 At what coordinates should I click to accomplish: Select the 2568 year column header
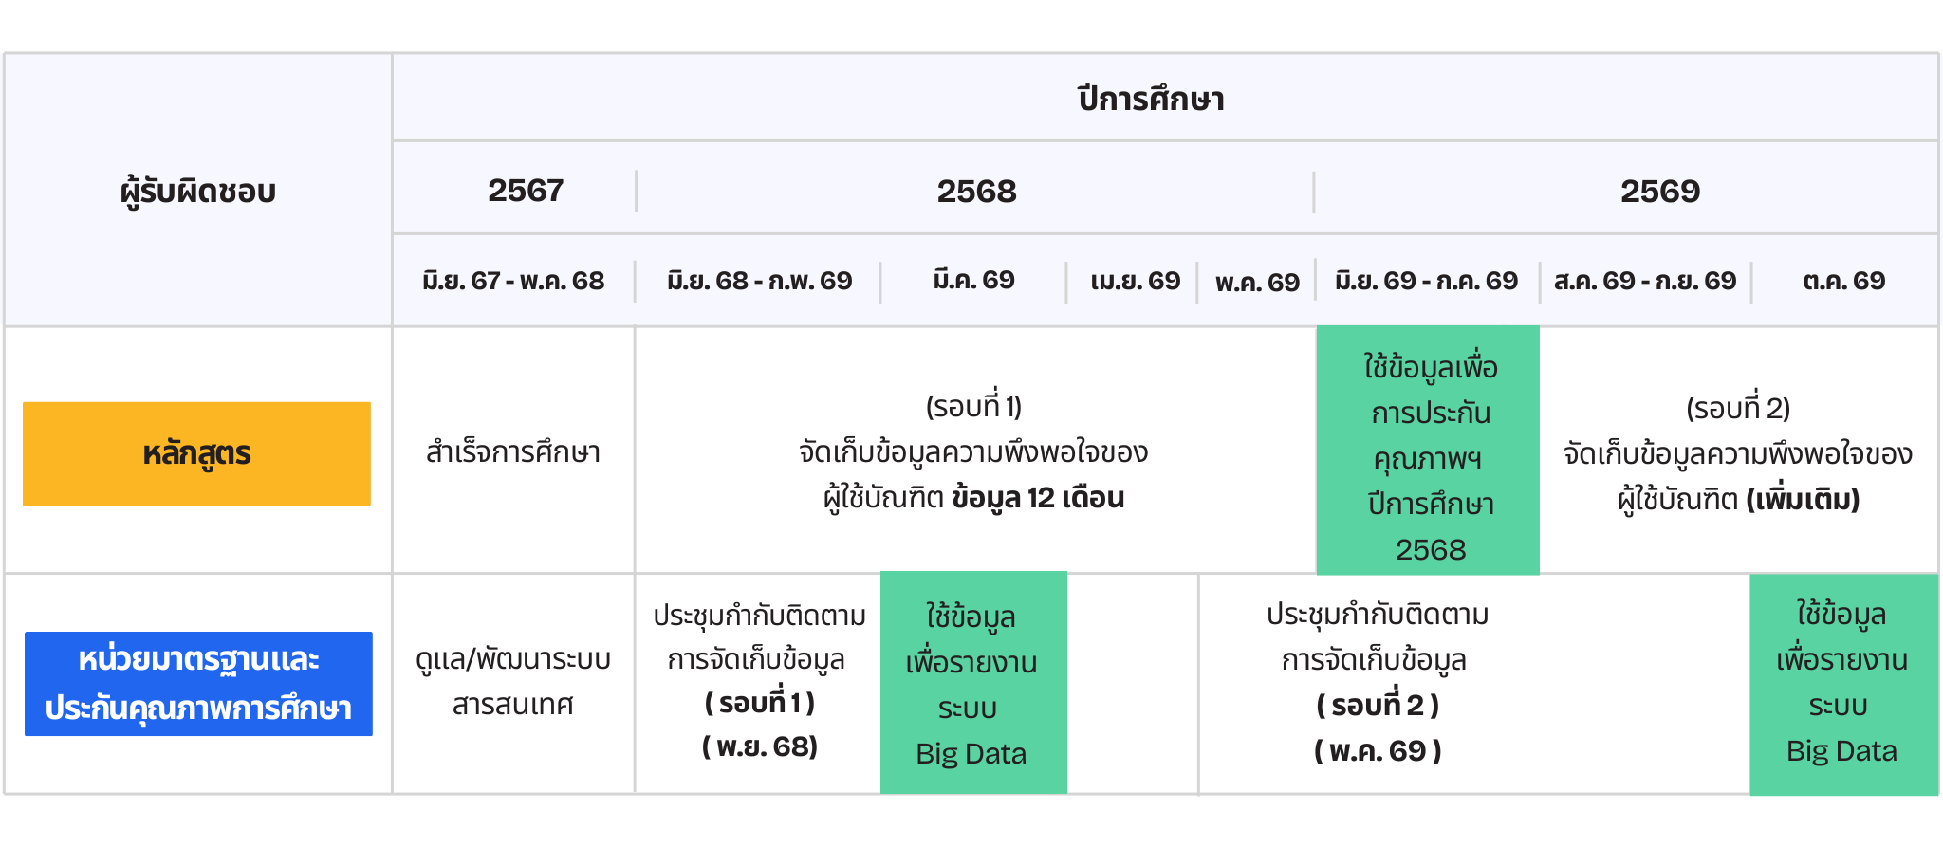(976, 192)
